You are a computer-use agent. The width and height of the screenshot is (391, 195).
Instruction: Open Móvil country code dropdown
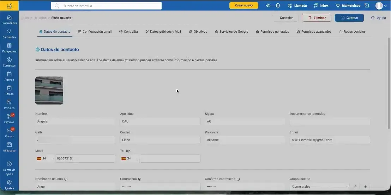[45, 158]
